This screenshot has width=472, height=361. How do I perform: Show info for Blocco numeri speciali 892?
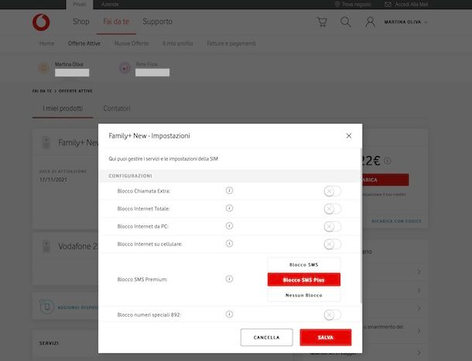(229, 315)
